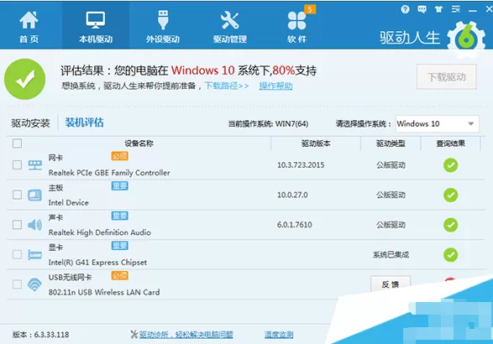Open the feedback message bubble icon
493x344 pixels.
pos(422,9)
